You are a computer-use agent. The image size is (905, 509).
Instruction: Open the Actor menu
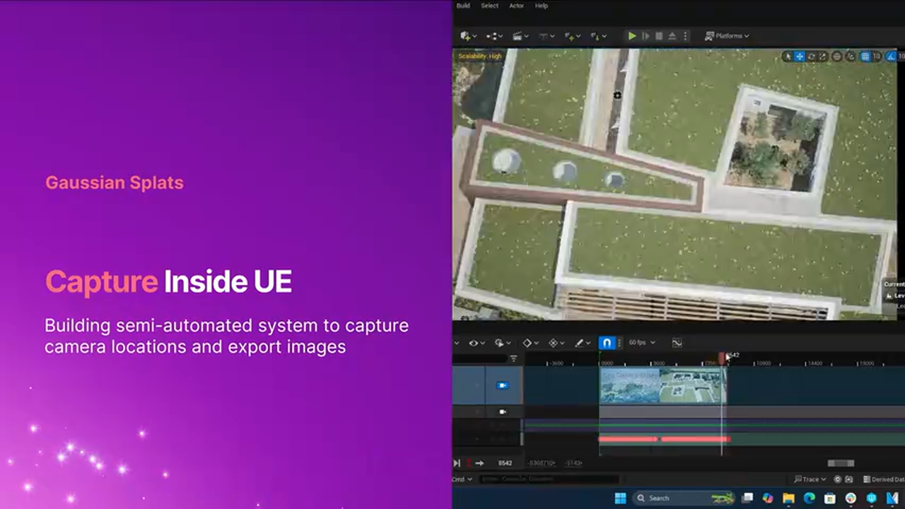click(516, 6)
